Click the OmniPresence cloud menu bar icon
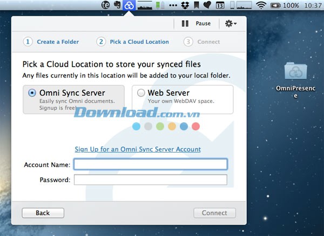The height and width of the screenshot is (236, 324). coord(129,5)
